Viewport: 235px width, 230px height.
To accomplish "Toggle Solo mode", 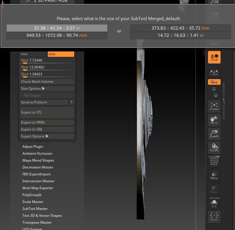I will click(x=214, y=203).
